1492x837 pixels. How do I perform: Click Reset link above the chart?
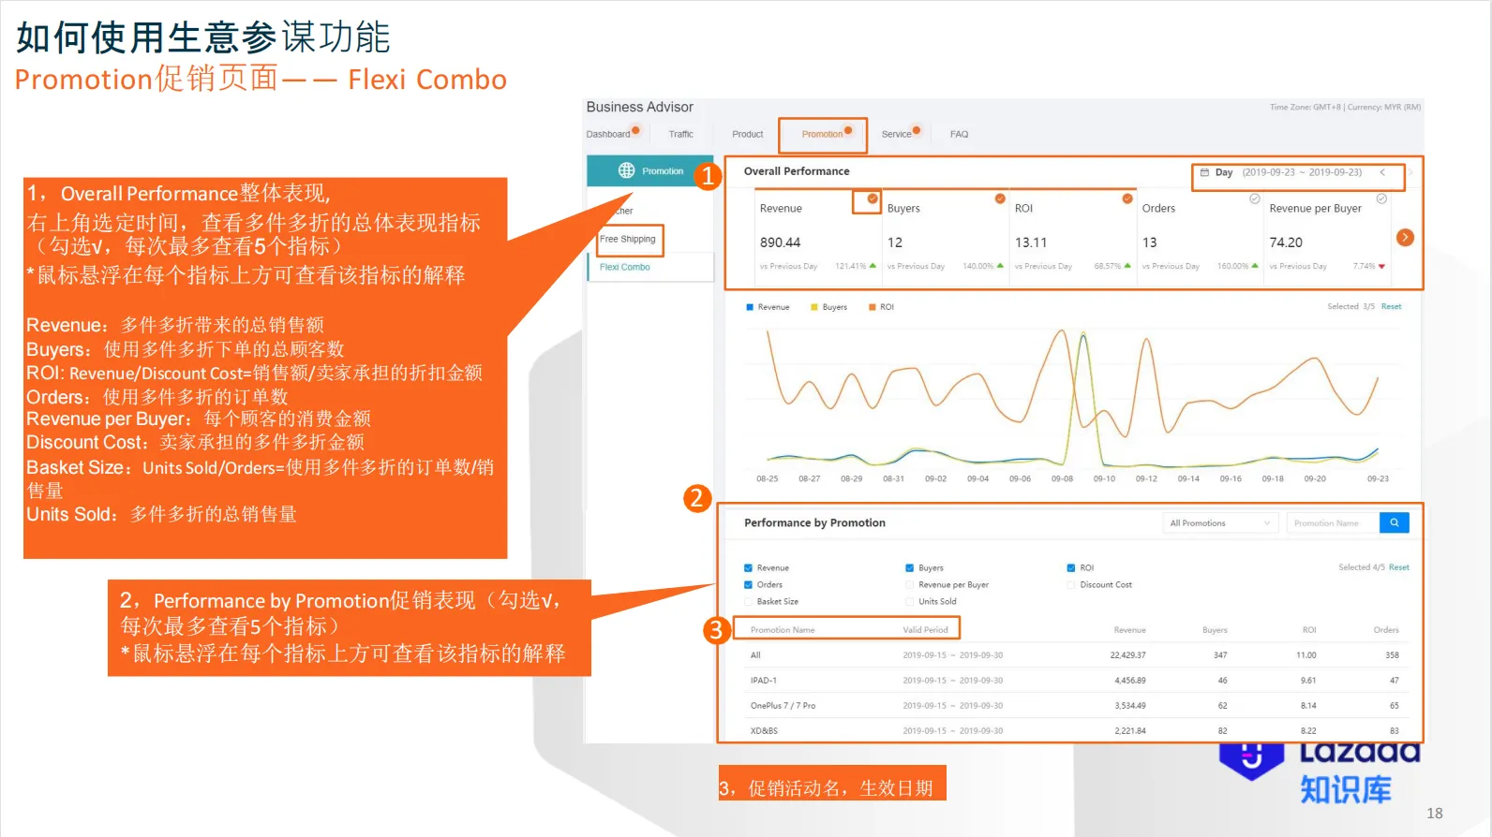(x=1392, y=306)
